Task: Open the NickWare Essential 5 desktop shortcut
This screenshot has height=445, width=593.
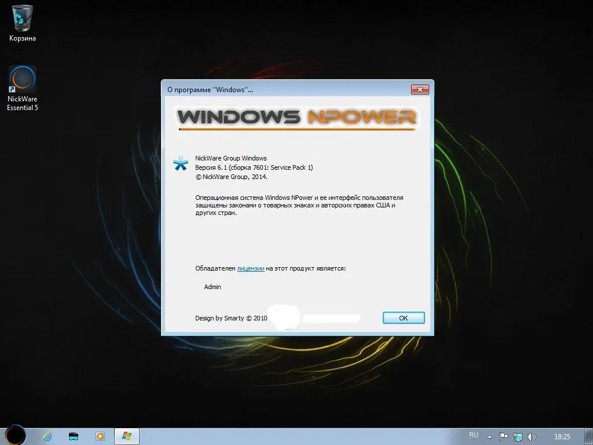Action: 23,88
